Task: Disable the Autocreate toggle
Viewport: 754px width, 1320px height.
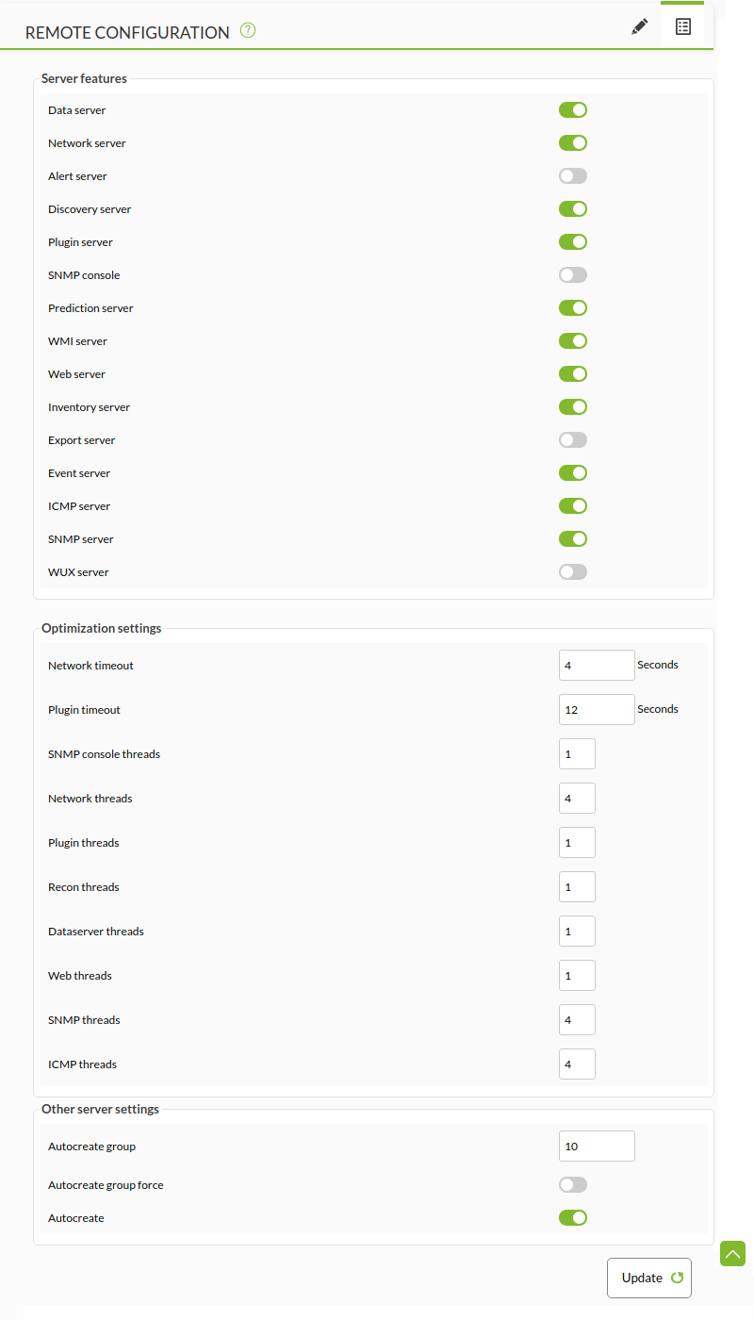Action: tap(573, 1218)
